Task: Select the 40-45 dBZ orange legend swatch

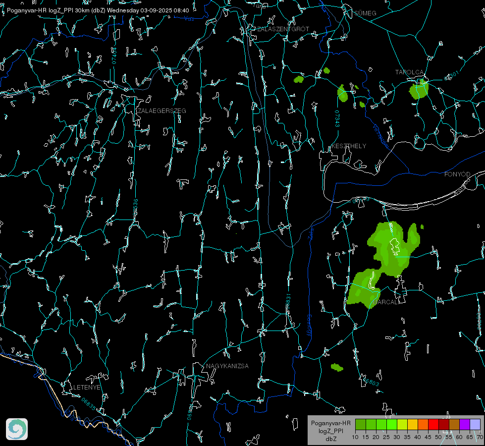Action: pos(423,424)
